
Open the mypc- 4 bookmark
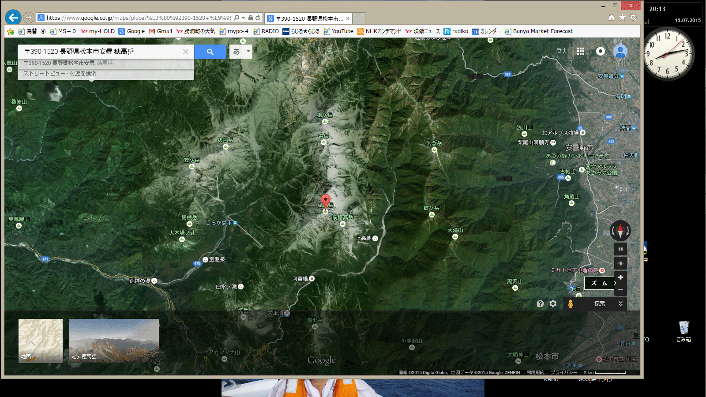234,31
